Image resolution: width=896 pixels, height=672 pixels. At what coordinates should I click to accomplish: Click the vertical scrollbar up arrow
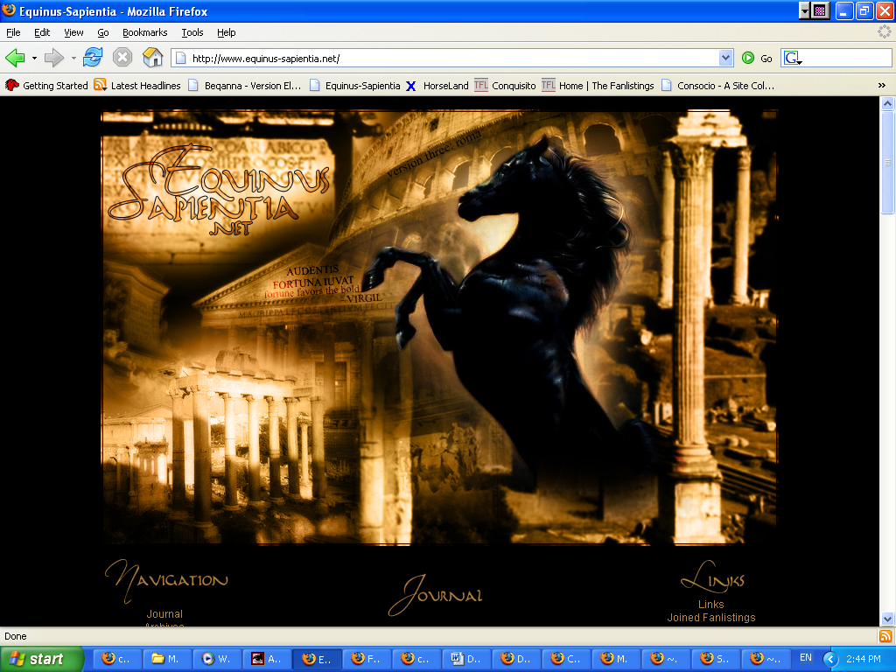887,103
